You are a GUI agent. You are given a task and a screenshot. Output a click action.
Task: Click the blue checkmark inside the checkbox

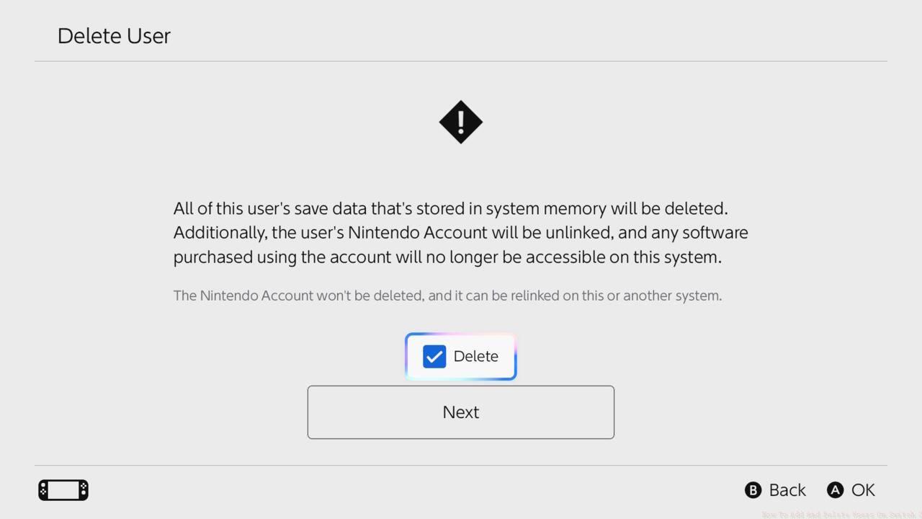pos(434,356)
